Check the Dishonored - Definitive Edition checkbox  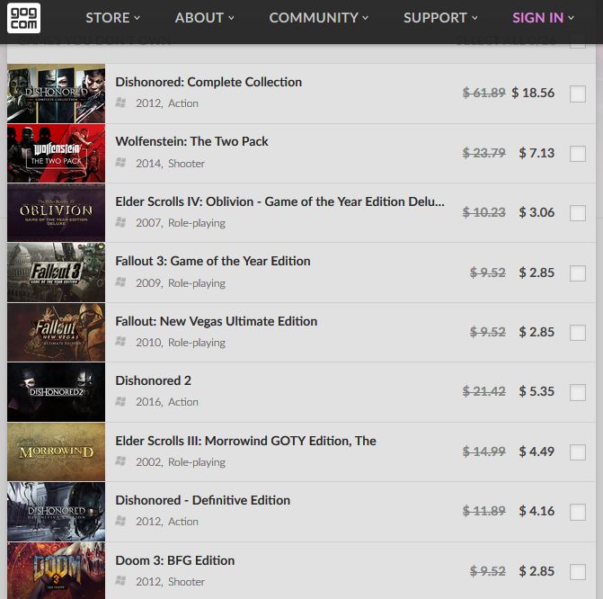(x=578, y=512)
